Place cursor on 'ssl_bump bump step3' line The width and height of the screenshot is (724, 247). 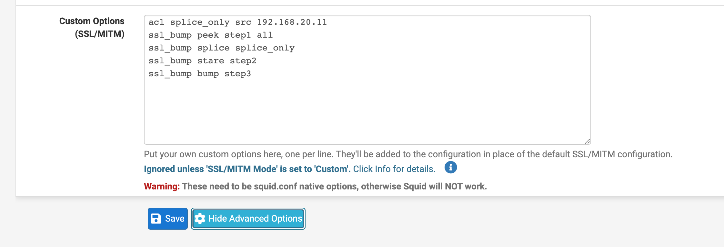(200, 74)
